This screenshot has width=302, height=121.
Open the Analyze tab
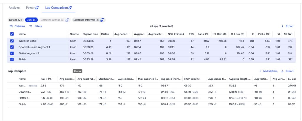pyautogui.click(x=14, y=8)
